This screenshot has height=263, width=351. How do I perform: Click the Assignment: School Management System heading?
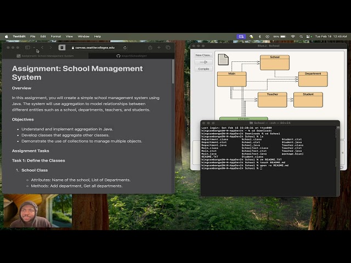tap(77, 73)
